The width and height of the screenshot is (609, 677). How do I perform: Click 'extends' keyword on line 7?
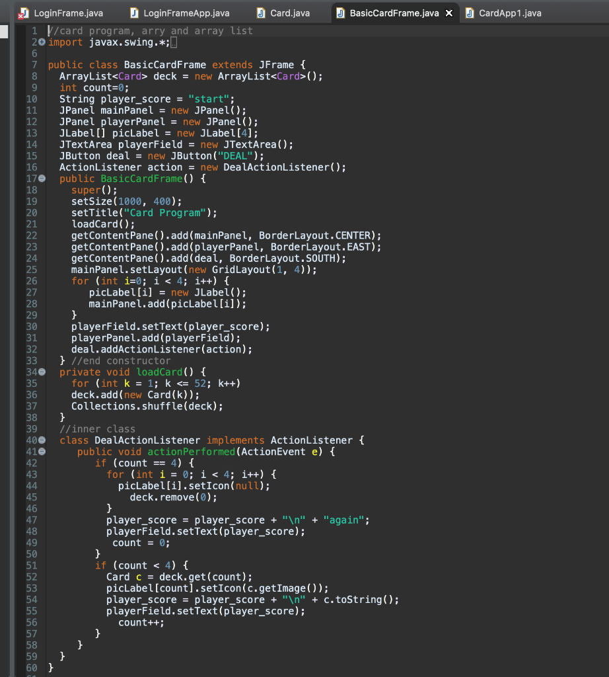tap(232, 65)
